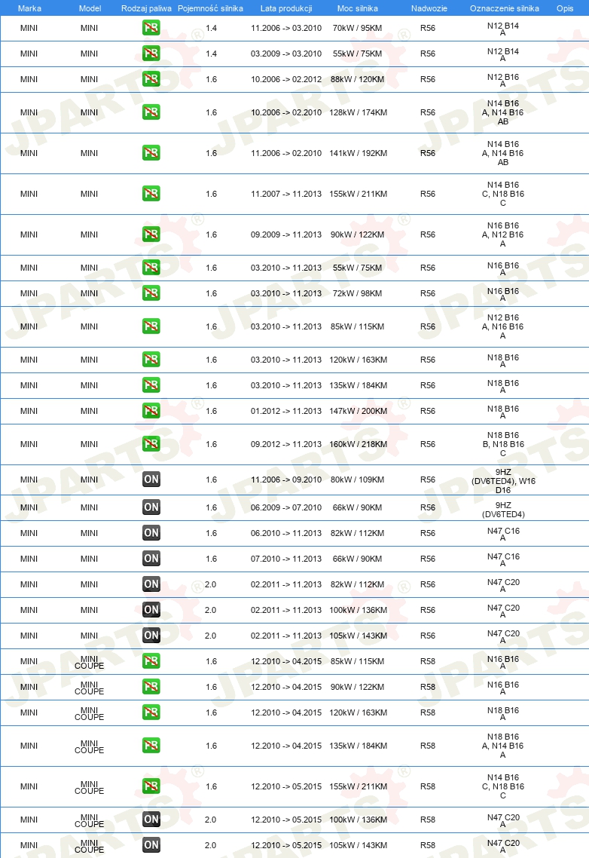Click ON diesel icon in 06.2009 -> 07.2010 row
Screen dimensions: 589x858
pyautogui.click(x=151, y=507)
